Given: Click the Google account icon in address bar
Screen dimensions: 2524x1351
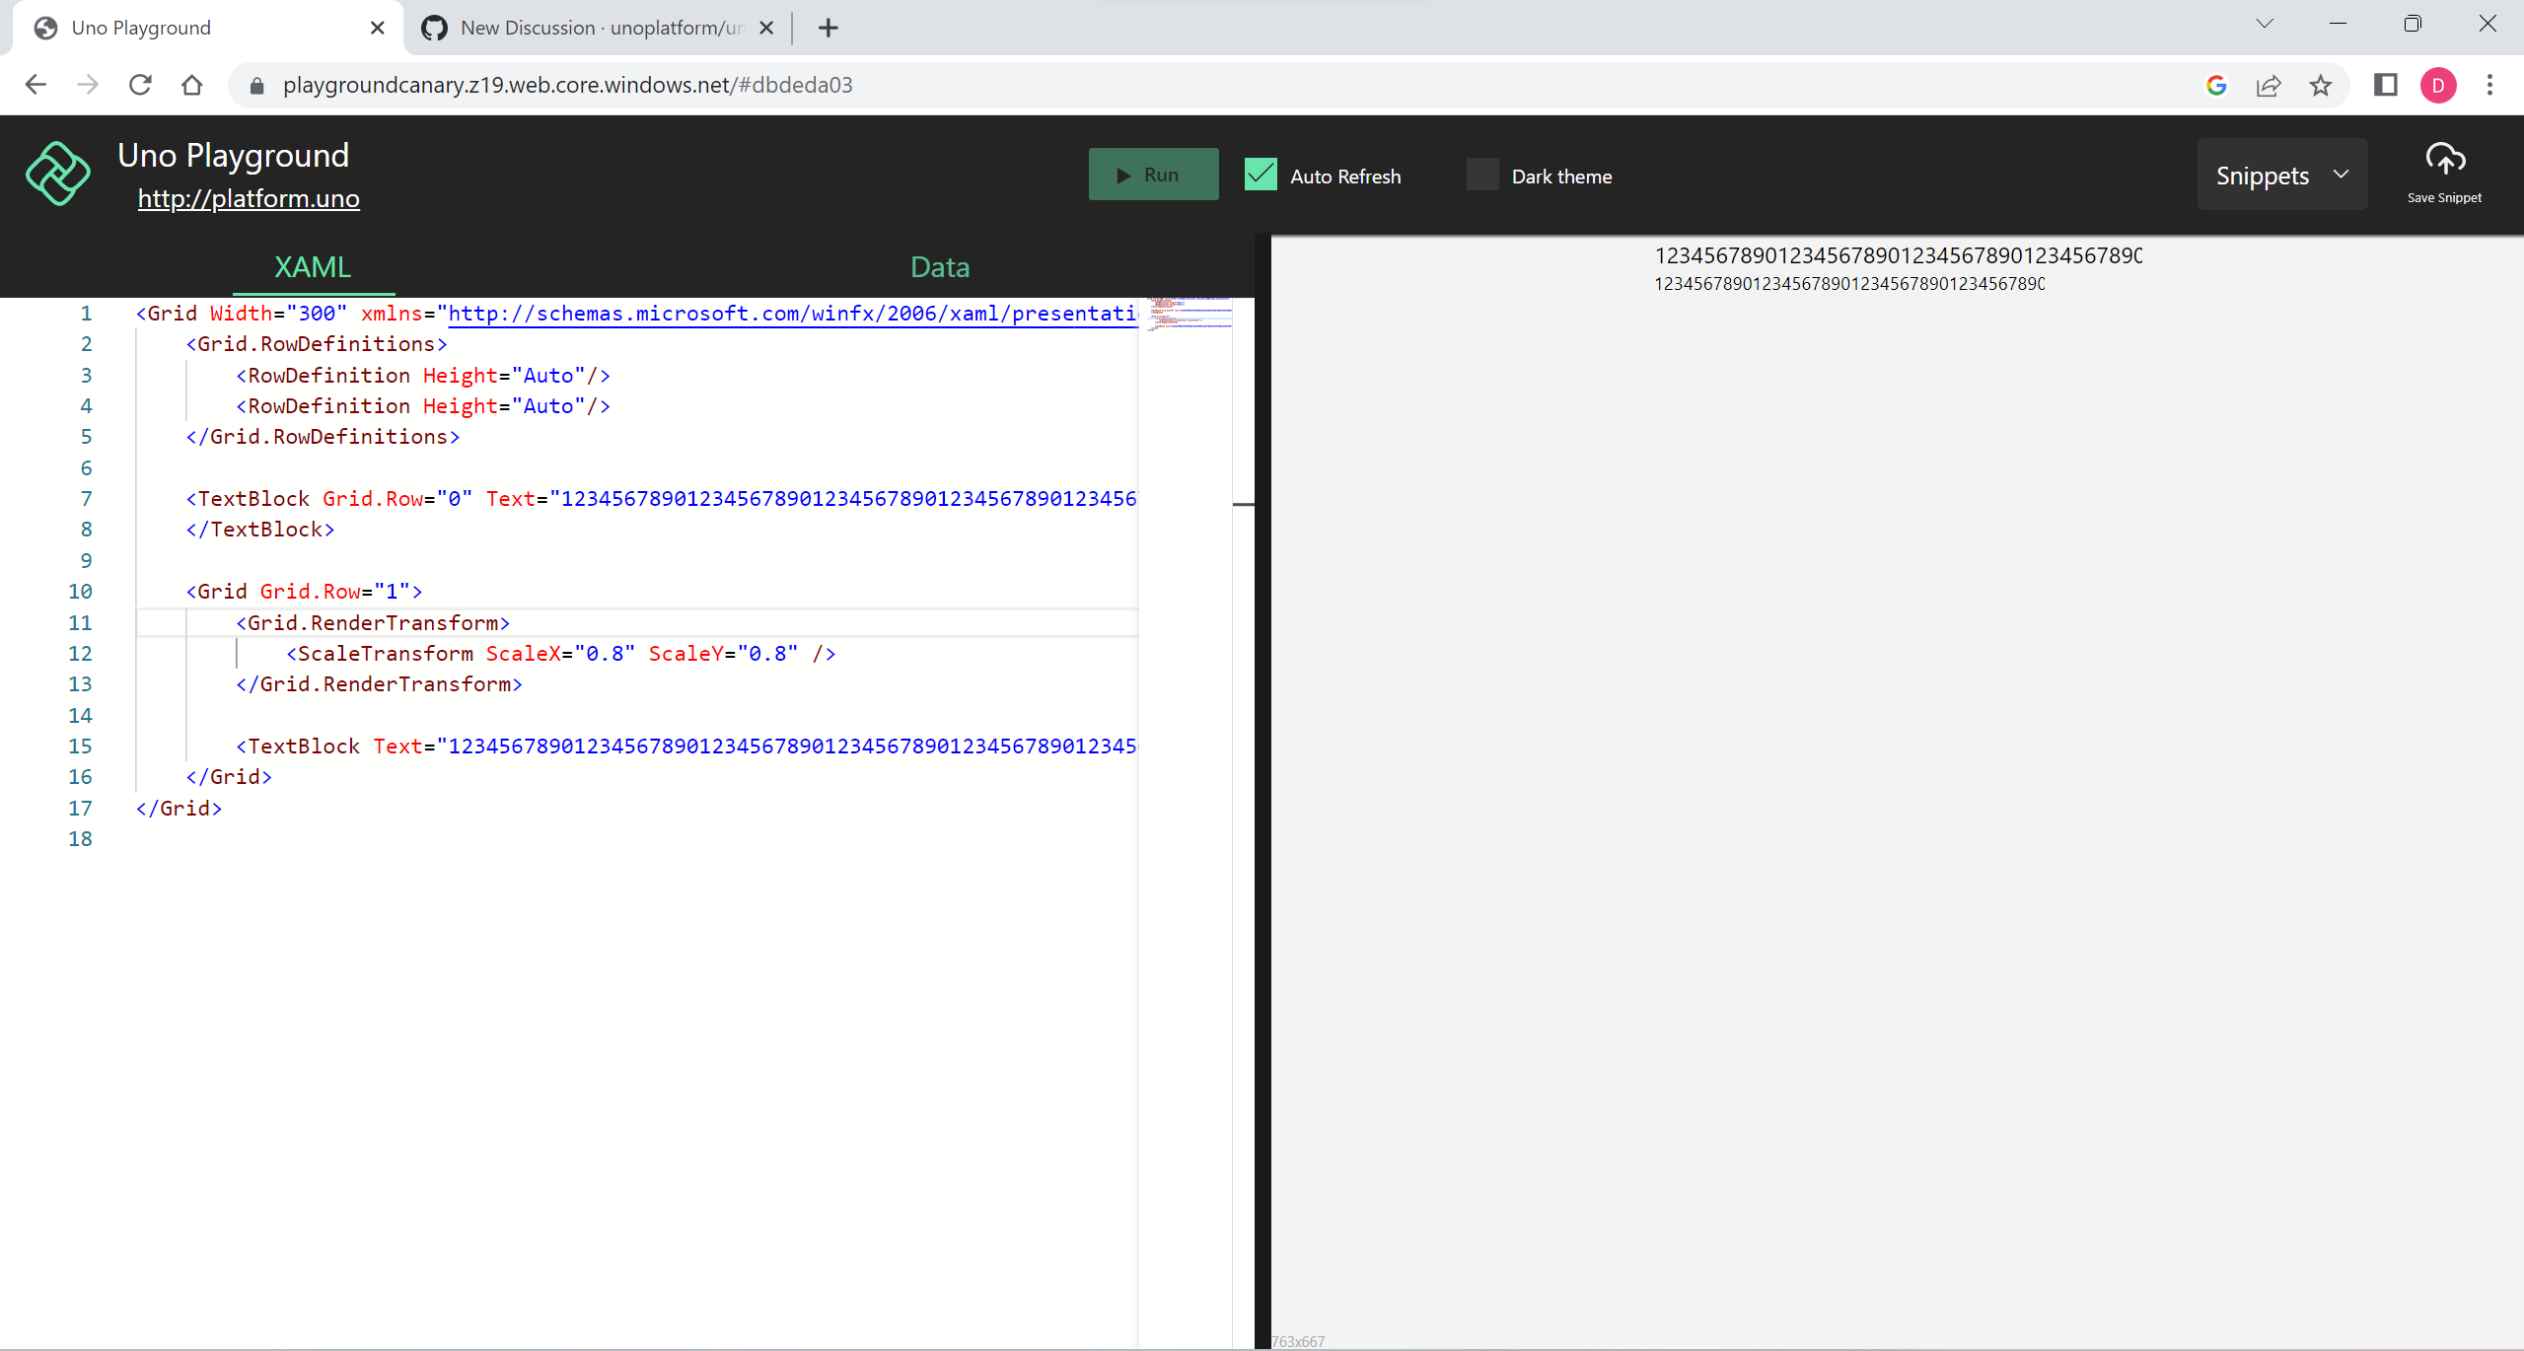Looking at the screenshot, I should click(x=2216, y=85).
